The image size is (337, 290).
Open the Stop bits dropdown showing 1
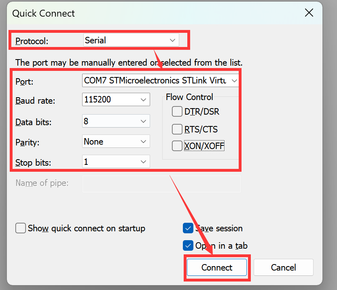coord(116,162)
